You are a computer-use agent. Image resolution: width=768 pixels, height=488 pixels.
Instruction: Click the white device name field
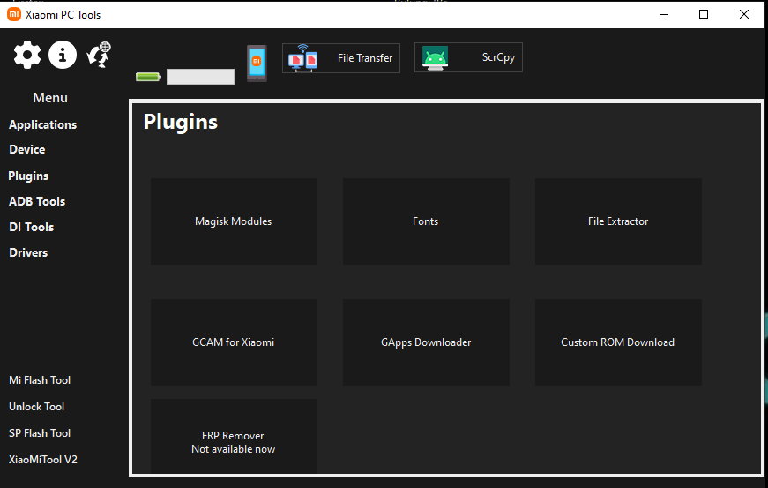pyautogui.click(x=200, y=77)
